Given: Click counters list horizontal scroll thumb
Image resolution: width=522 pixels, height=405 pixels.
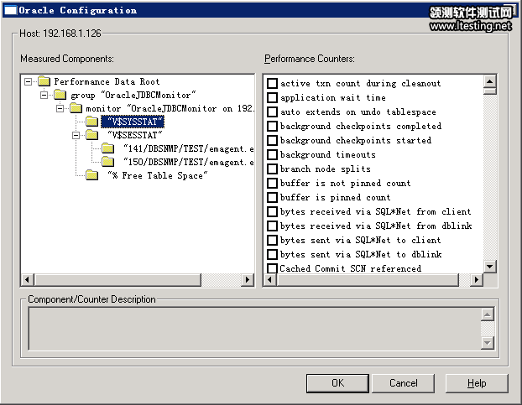Looking at the screenshot, I should (x=368, y=280).
